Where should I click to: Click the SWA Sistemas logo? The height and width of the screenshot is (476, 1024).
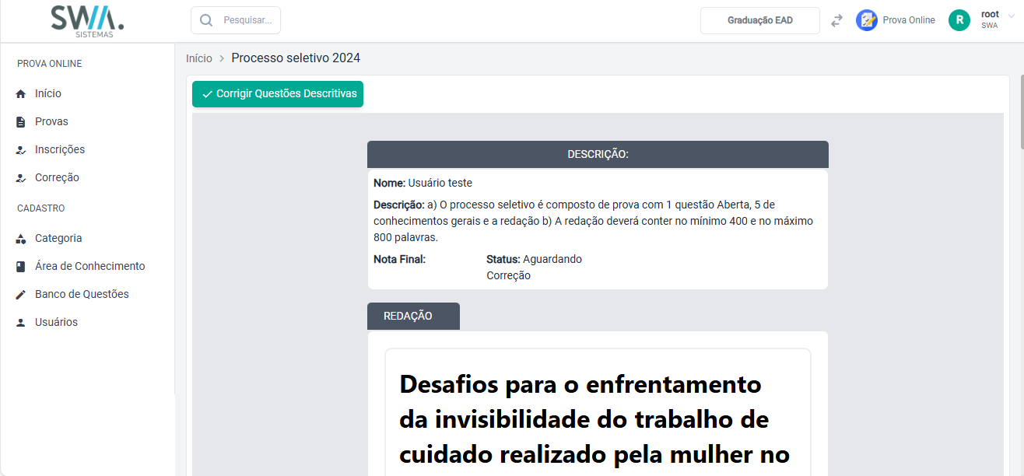pos(87,21)
